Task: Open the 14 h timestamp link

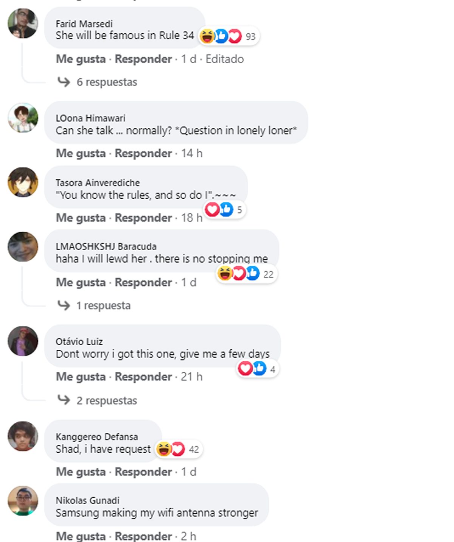Action: tap(192, 153)
